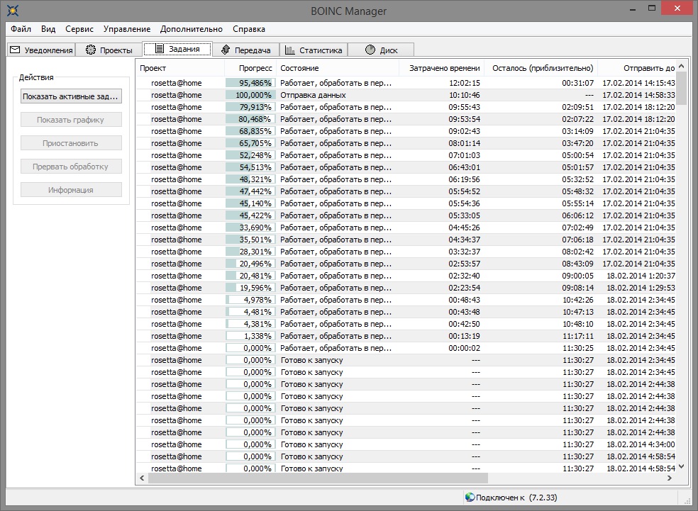This screenshot has height=511, width=698.
Task: Click the Приостановить button
Action: (71, 143)
